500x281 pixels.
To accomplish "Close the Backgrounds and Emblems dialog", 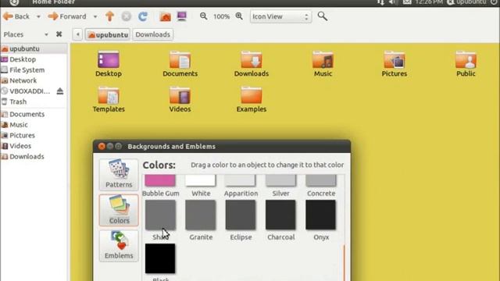I will click(102, 146).
